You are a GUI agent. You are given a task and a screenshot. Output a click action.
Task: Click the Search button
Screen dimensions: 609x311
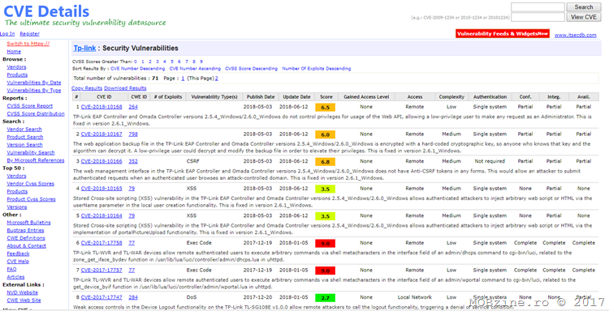point(583,7)
